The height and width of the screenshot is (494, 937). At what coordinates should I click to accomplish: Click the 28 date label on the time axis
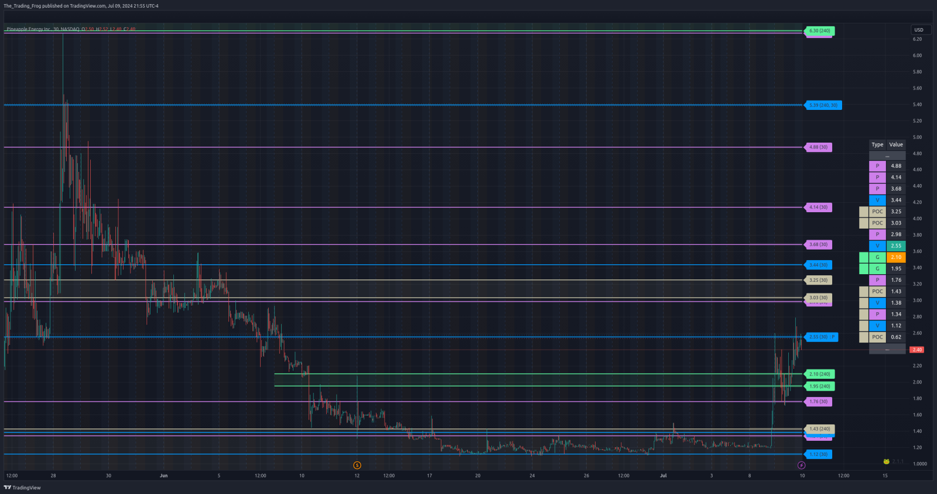click(x=53, y=476)
